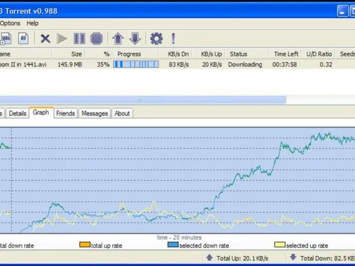Click the 20 KB/s upload speed
355x266 pixels.
pyautogui.click(x=212, y=65)
